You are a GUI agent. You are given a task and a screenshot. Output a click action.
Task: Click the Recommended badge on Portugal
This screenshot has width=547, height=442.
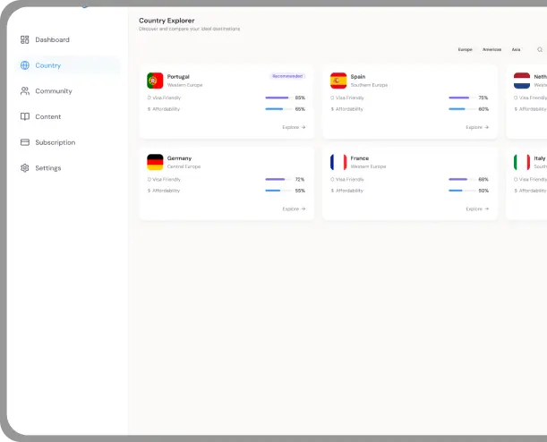(287, 76)
